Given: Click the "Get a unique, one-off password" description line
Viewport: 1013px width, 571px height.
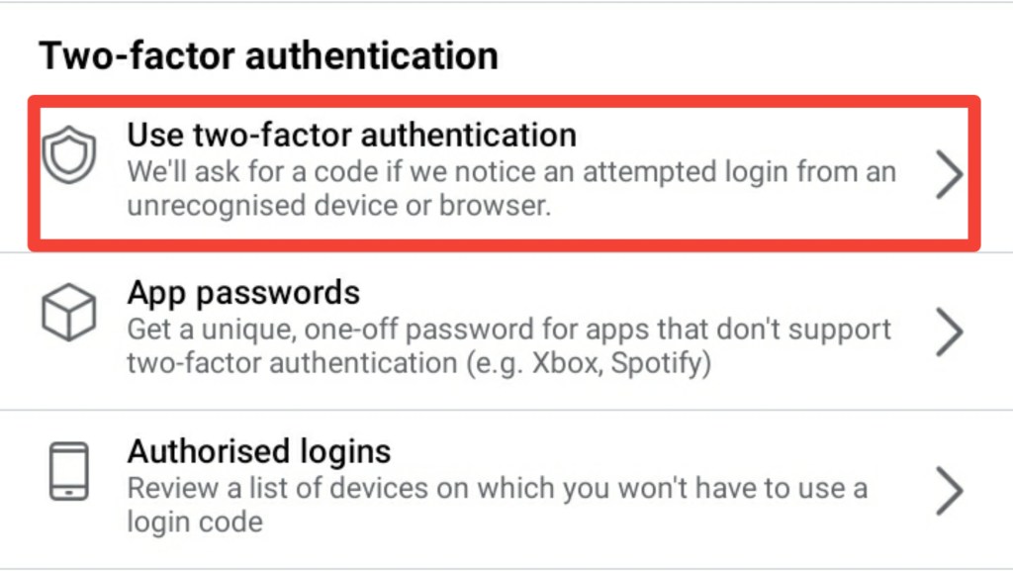Looking at the screenshot, I should click(x=508, y=329).
